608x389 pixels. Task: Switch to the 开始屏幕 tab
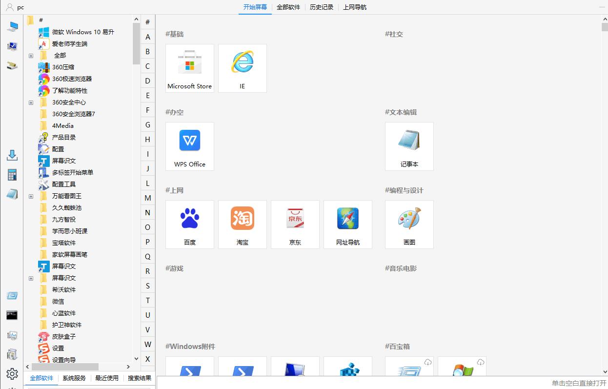click(255, 7)
